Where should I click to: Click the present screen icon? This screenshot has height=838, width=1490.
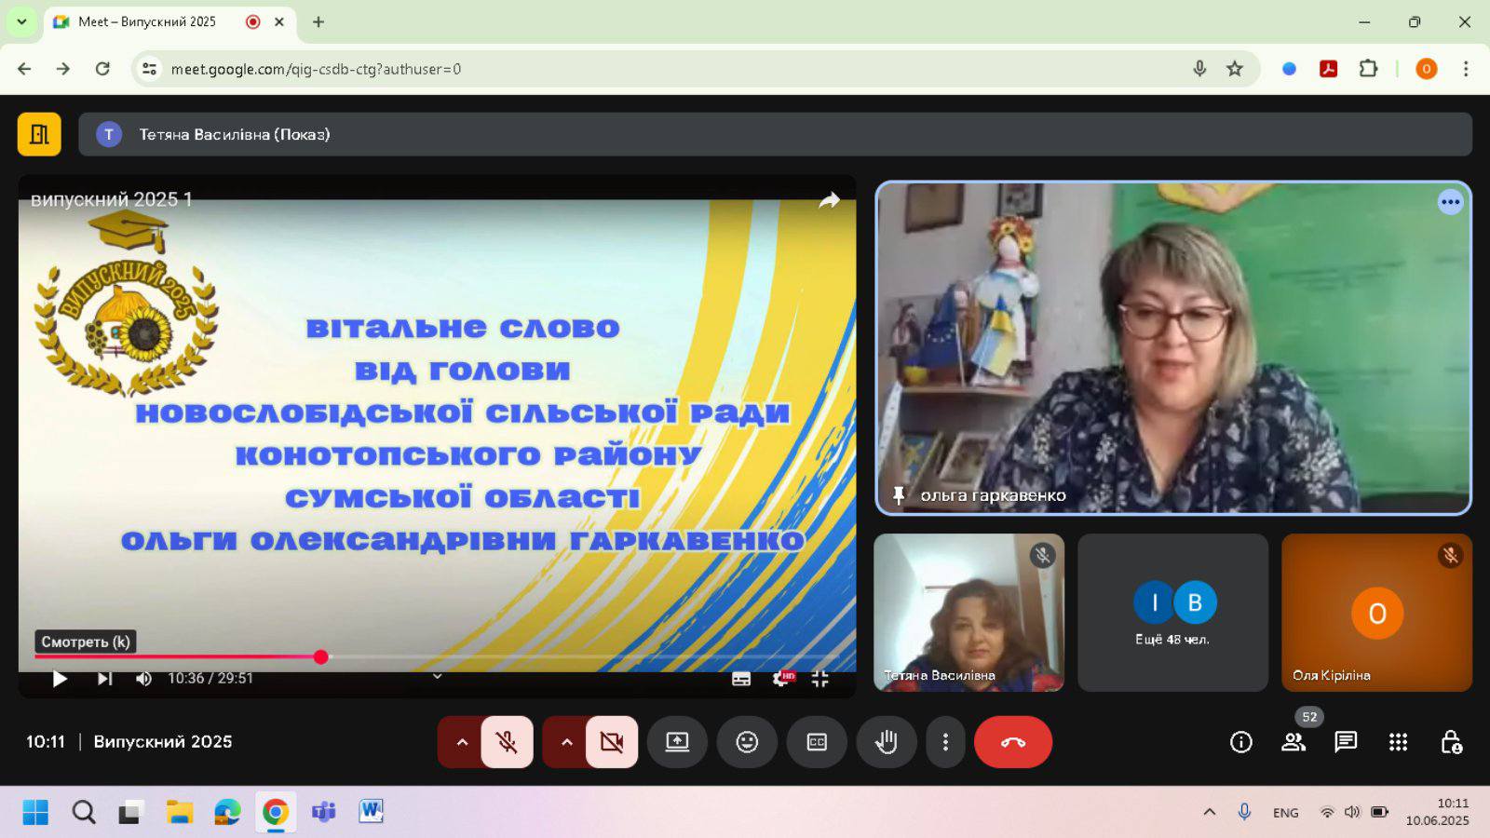(677, 742)
